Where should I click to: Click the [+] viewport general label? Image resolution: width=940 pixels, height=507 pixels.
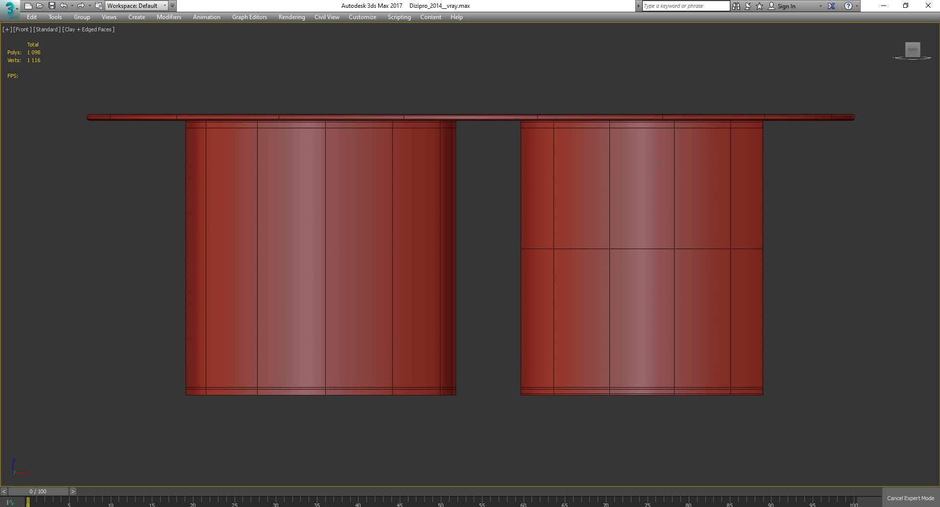tap(7, 29)
